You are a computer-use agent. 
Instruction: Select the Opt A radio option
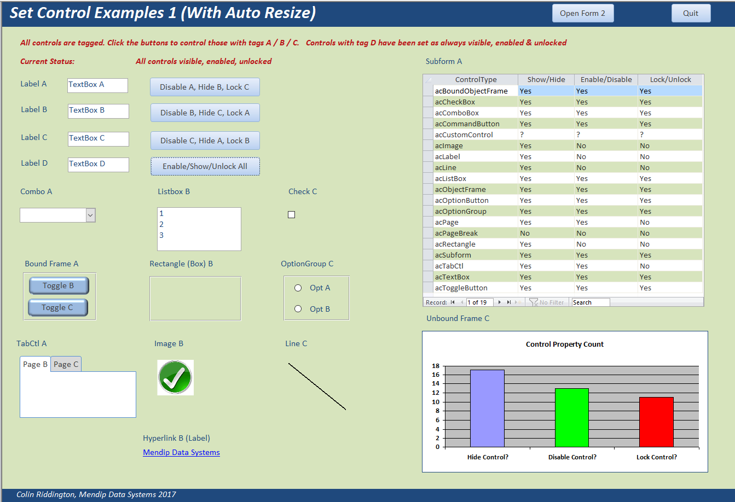(298, 288)
